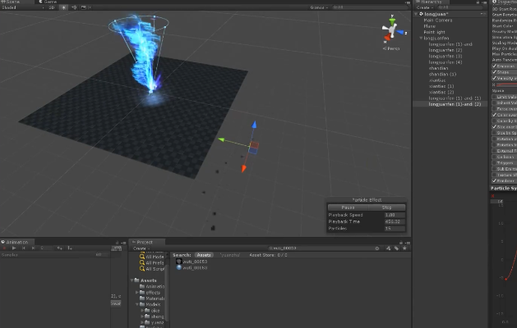Screen dimensions: 517x328
Task: Toggle the Limit Velocity module checkbox
Action: coord(494,97)
